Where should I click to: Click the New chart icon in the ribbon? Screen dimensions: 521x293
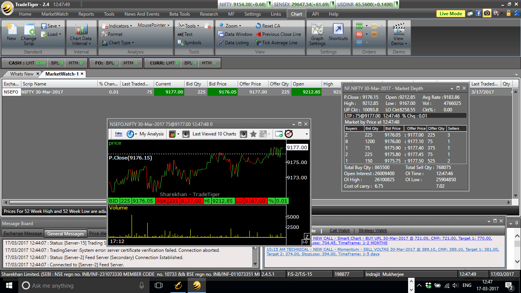point(11,32)
